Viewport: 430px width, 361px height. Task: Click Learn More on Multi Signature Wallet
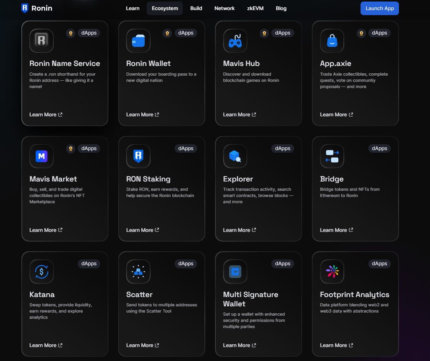(239, 345)
